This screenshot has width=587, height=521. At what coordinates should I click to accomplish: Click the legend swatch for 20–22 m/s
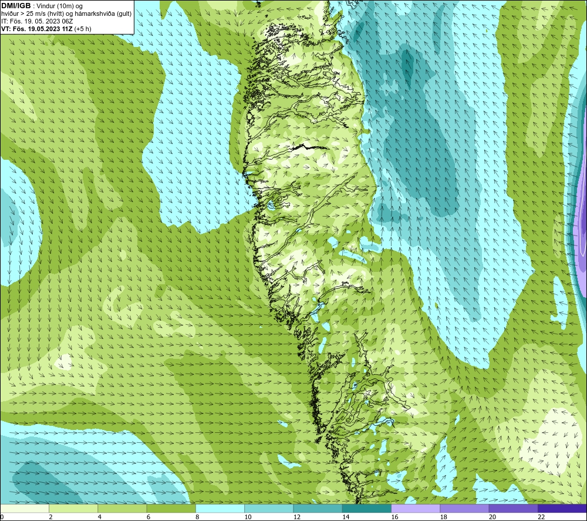point(513,509)
